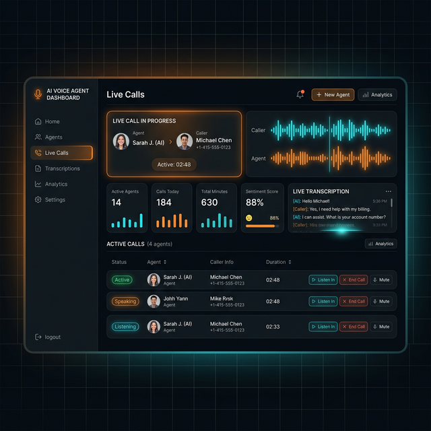
Task: Click the Caller Info column header
Action: point(222,262)
